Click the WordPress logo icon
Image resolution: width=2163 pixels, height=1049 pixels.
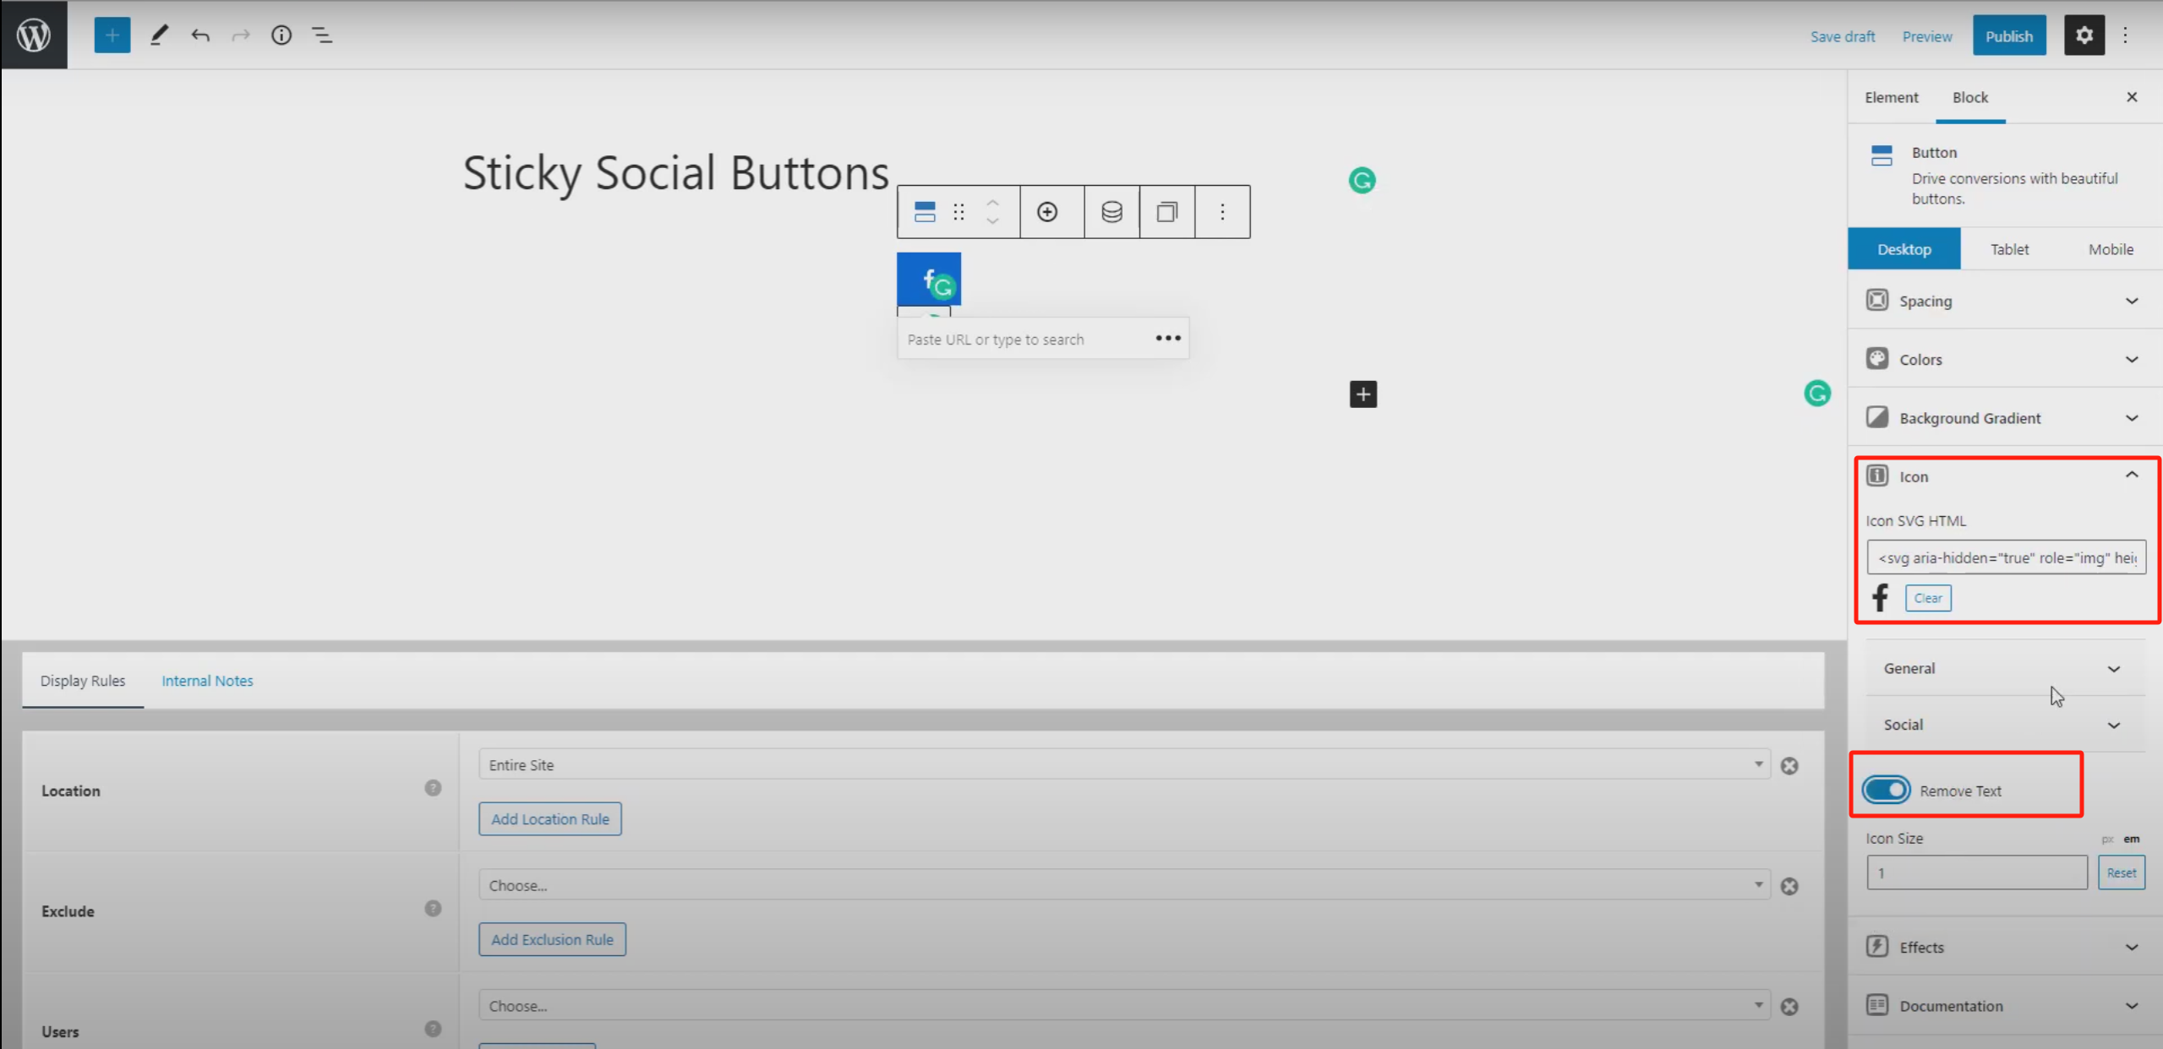(34, 35)
